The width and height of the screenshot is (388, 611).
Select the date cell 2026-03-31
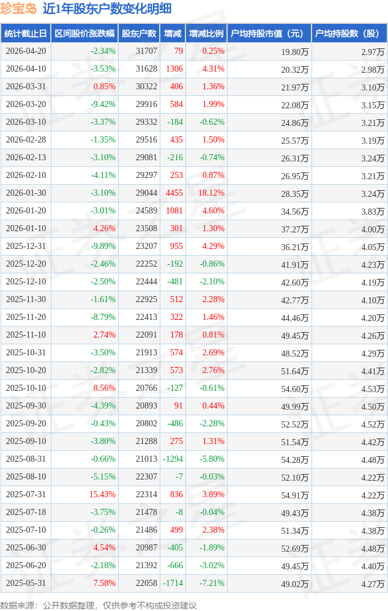click(26, 86)
